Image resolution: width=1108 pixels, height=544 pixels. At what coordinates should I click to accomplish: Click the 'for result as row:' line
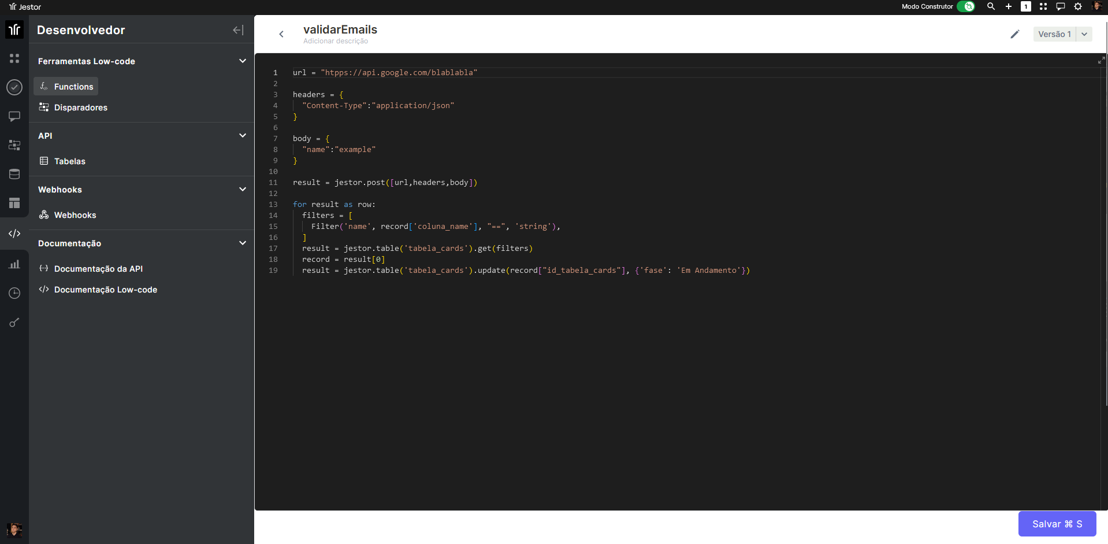(x=334, y=204)
